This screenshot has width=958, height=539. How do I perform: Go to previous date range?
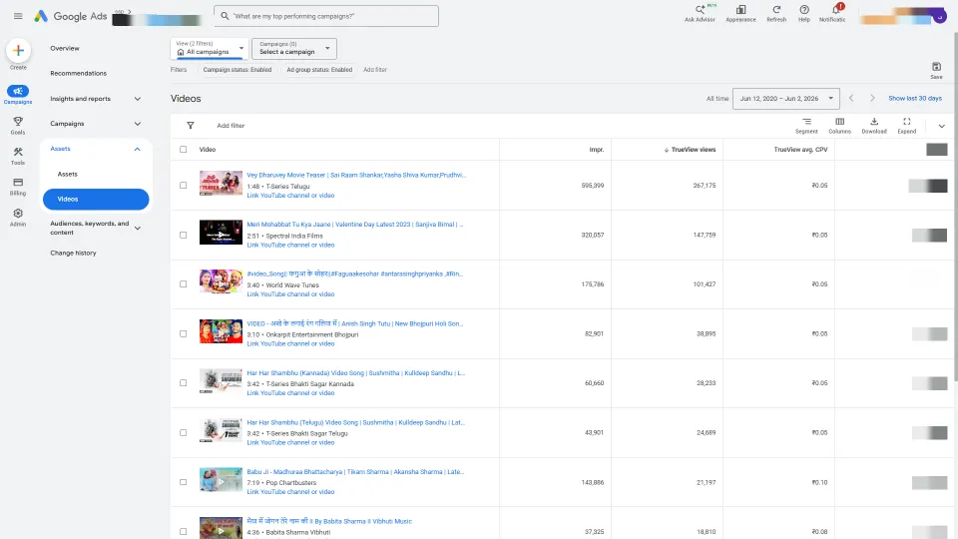(x=851, y=98)
